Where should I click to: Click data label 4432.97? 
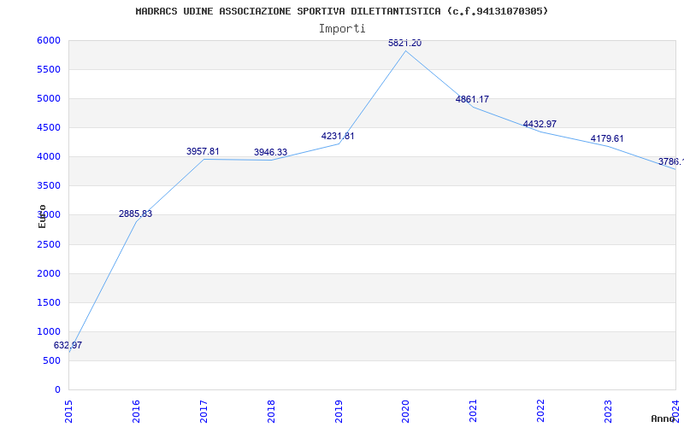click(x=540, y=124)
